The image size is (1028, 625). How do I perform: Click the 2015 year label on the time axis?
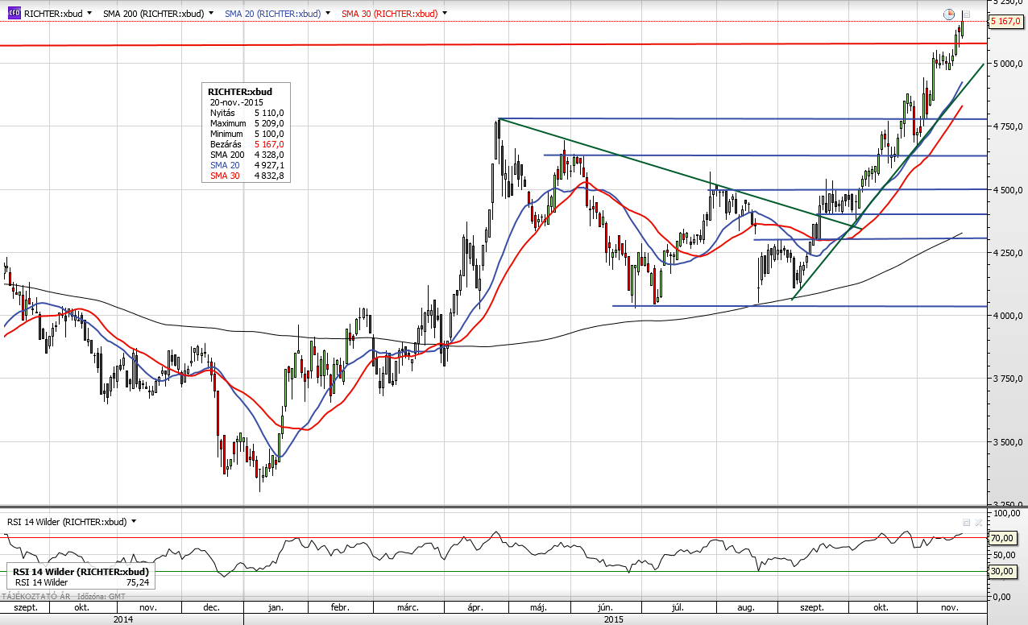[614, 619]
